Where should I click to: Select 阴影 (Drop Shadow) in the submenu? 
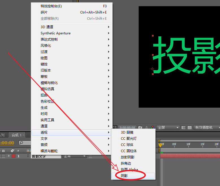point(133,176)
